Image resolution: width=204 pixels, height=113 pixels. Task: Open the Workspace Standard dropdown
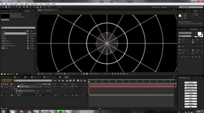coord(169,7)
